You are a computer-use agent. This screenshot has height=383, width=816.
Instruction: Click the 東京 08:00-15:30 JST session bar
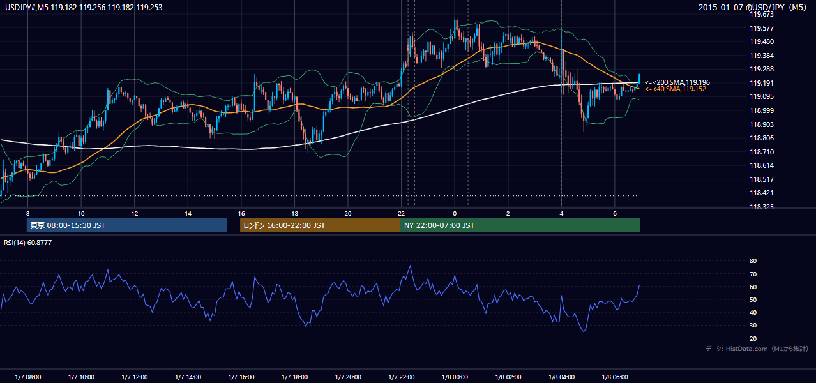[126, 225]
